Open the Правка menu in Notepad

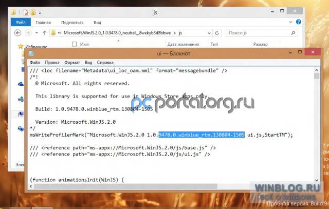[x=52, y=63]
